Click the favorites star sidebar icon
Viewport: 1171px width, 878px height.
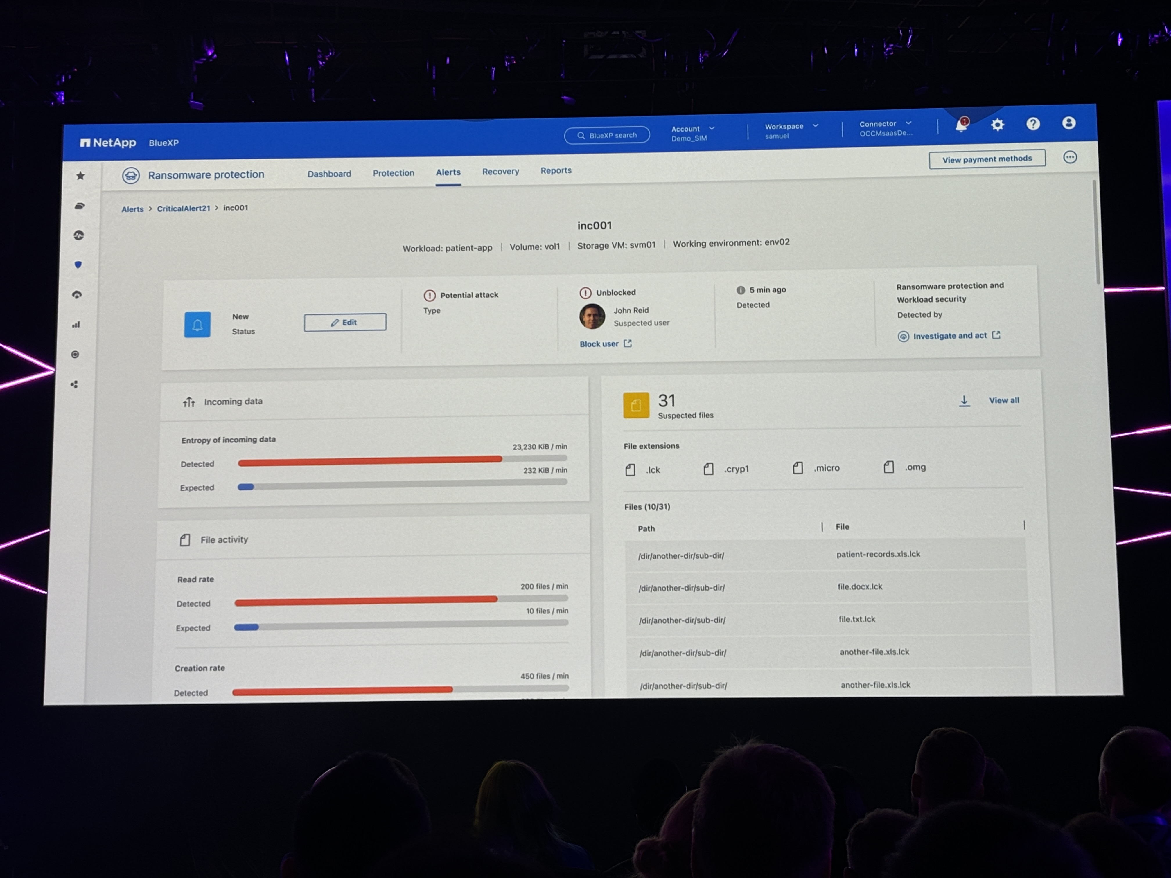pyautogui.click(x=80, y=175)
